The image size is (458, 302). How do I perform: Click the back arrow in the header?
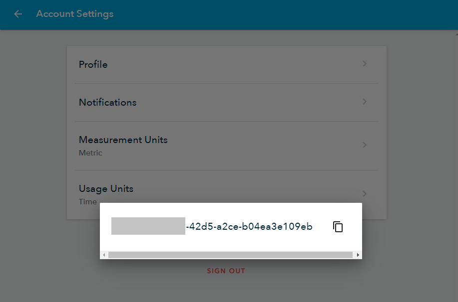18,14
